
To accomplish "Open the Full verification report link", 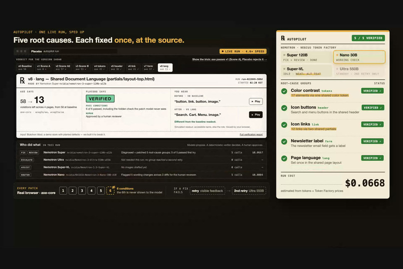I will coord(251,135).
